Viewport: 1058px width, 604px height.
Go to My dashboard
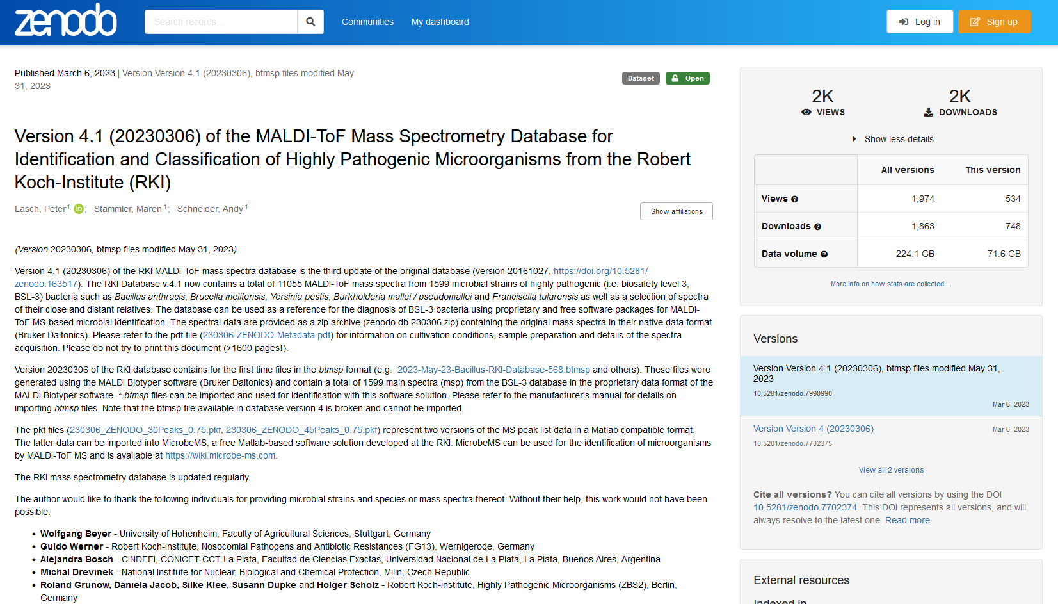[x=440, y=22]
